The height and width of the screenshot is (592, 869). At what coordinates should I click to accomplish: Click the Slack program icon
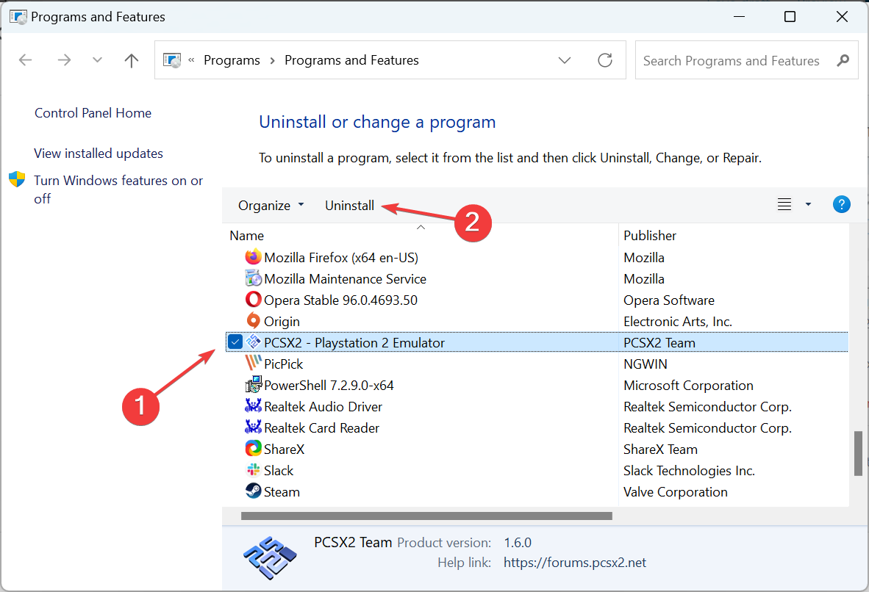coord(253,470)
